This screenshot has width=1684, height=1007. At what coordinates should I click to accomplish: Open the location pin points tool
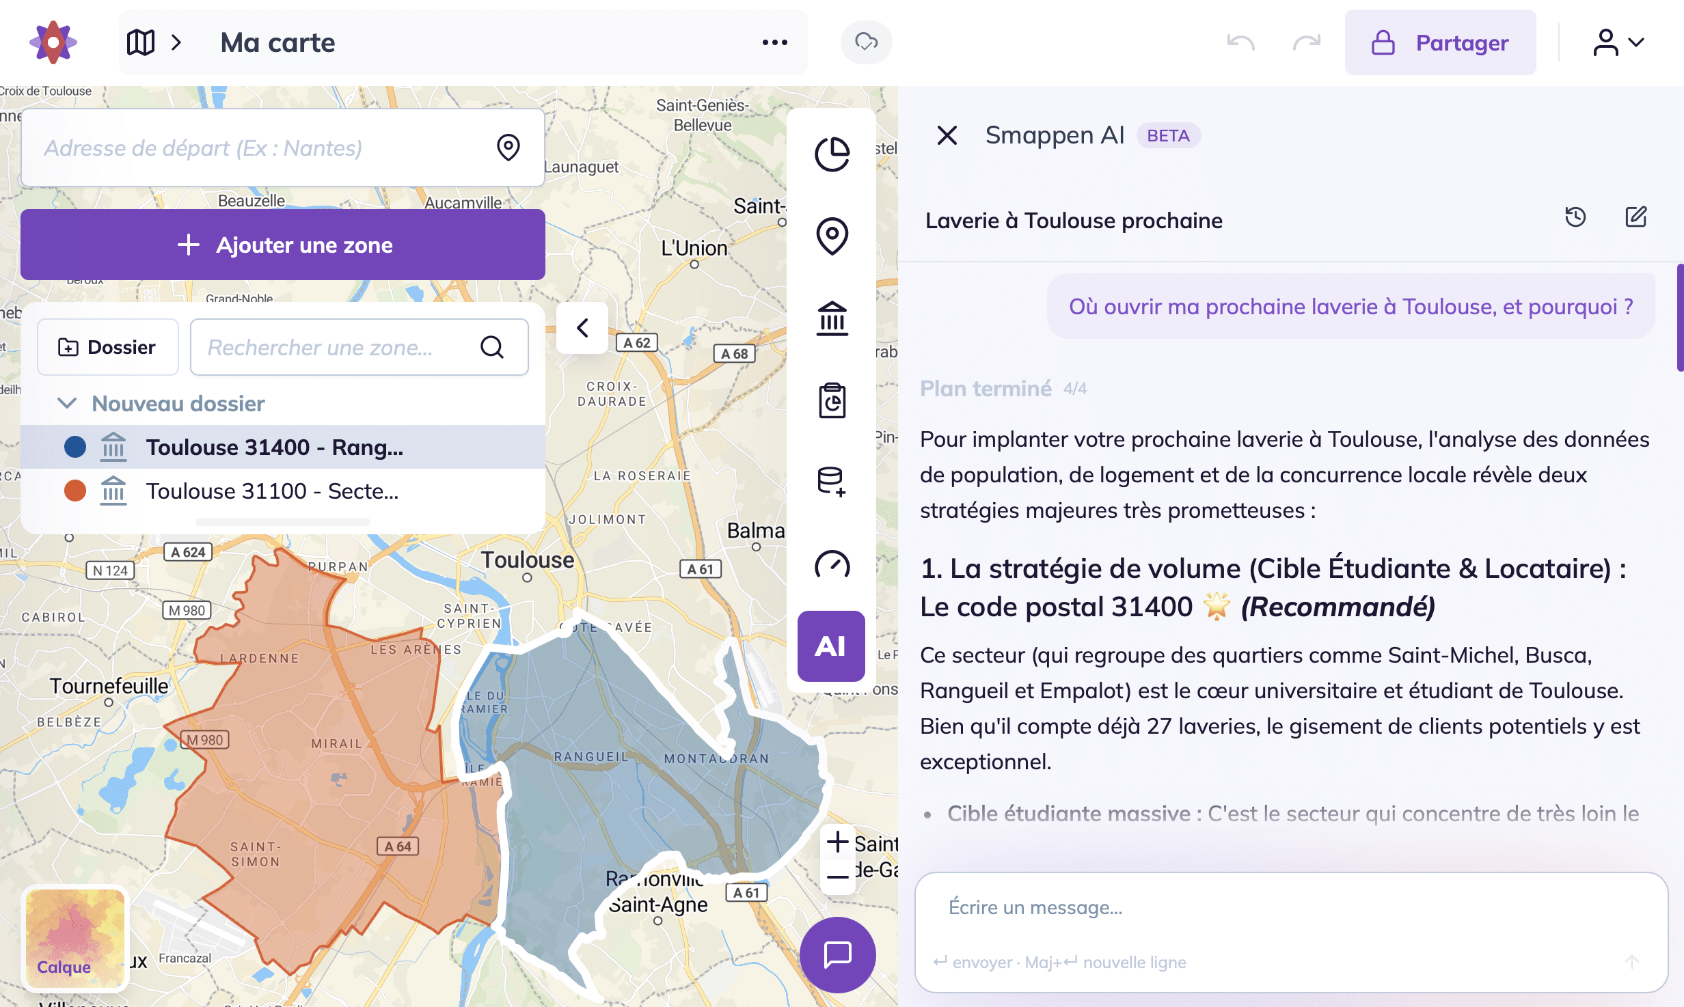pos(832,236)
